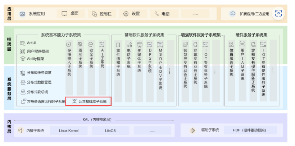Click the icon above MSDP&DV子系统
Screen dimensions: 295x146
coord(160,45)
